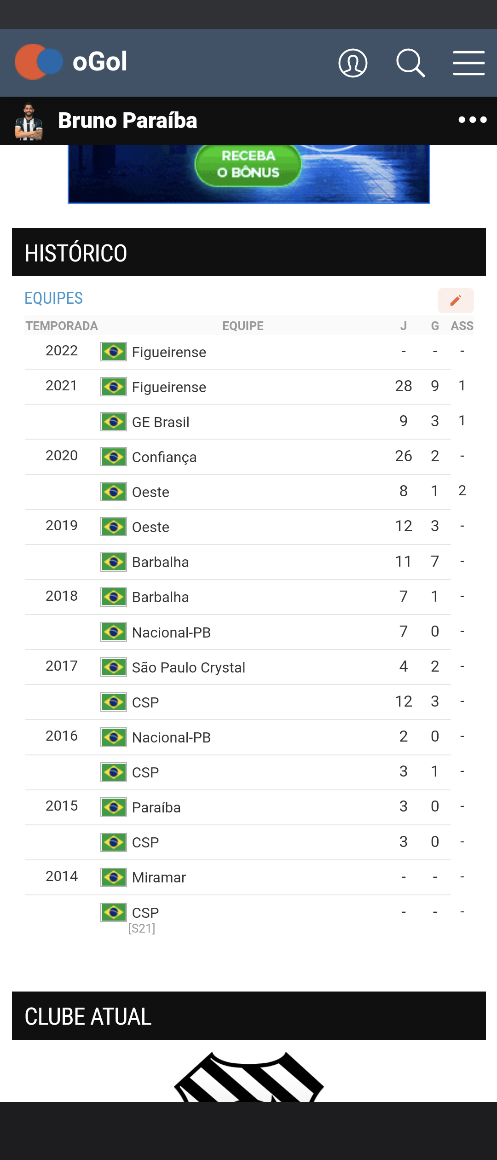Select the Confiança team entry
Viewport: 497px width, 1160px height.
pyautogui.click(x=164, y=457)
